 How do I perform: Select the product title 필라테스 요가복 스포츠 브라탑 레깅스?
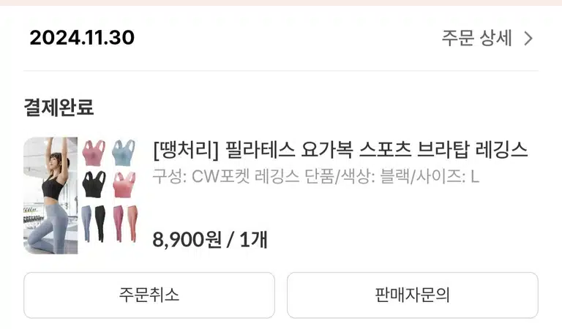(x=376, y=150)
